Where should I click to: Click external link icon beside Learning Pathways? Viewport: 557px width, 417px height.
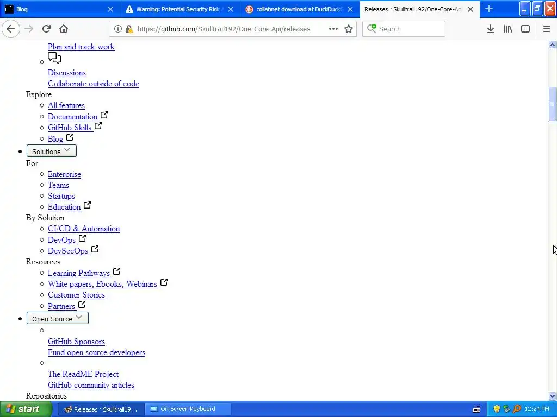(116, 271)
